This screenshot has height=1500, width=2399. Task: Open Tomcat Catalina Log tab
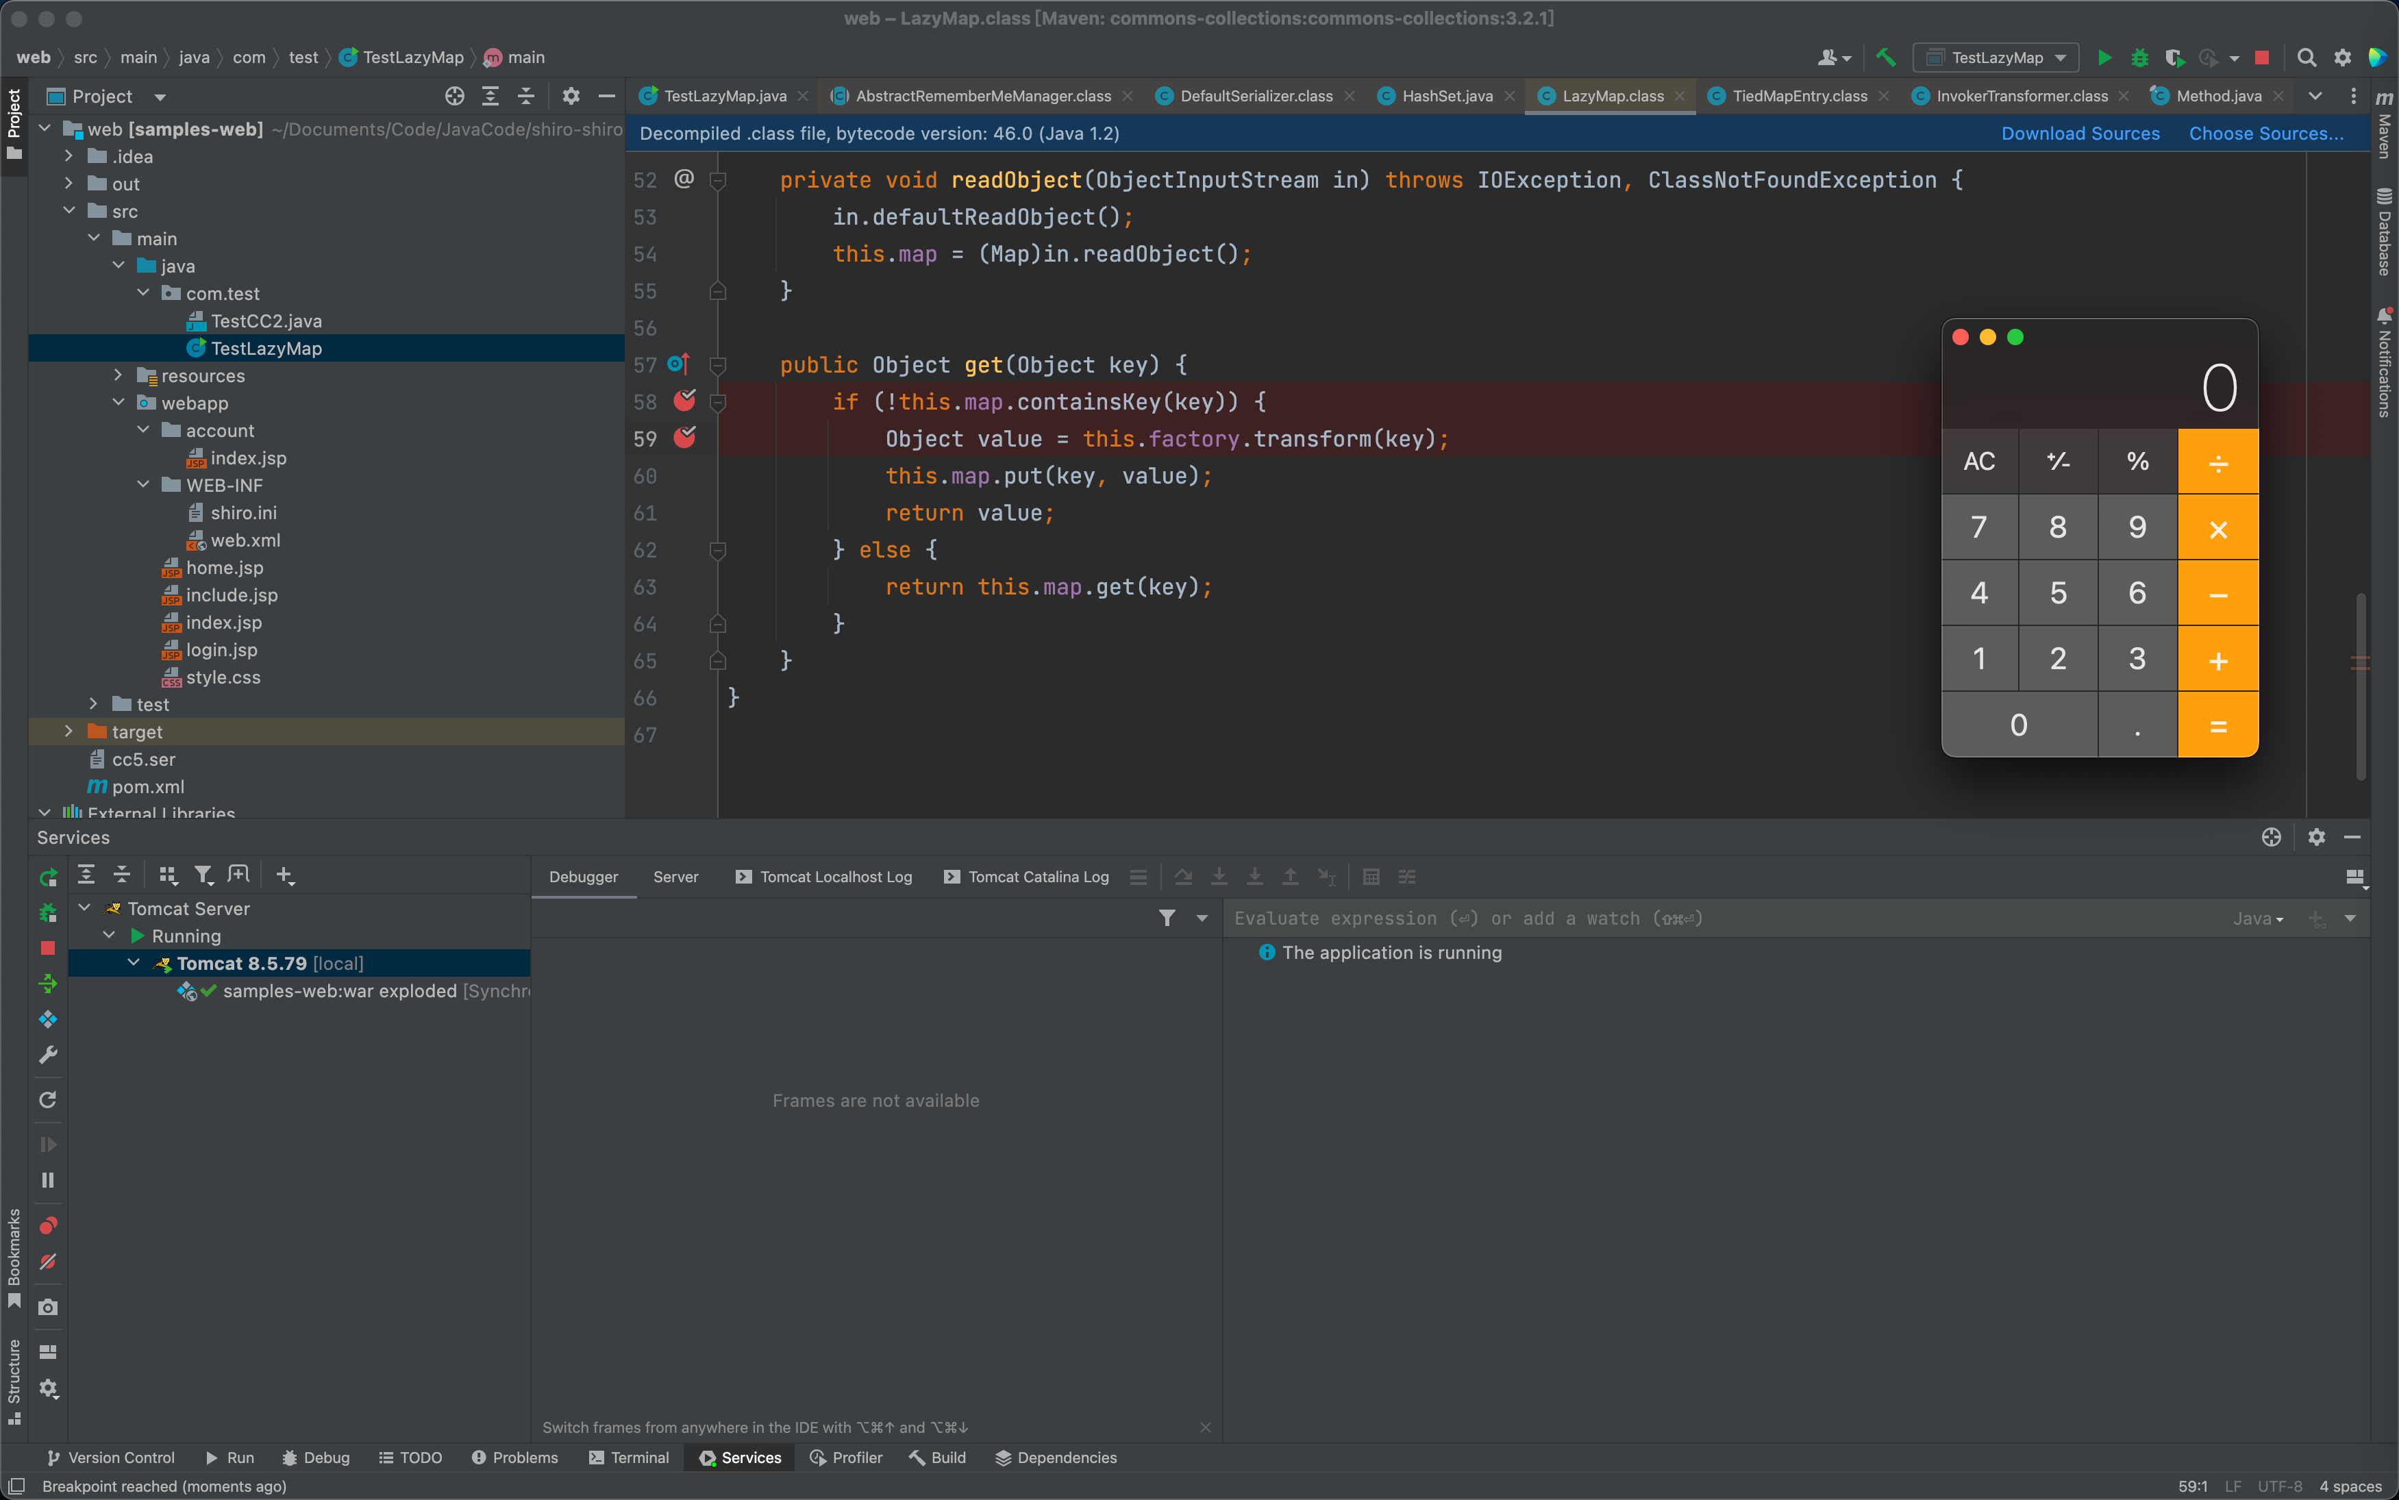(x=1036, y=877)
